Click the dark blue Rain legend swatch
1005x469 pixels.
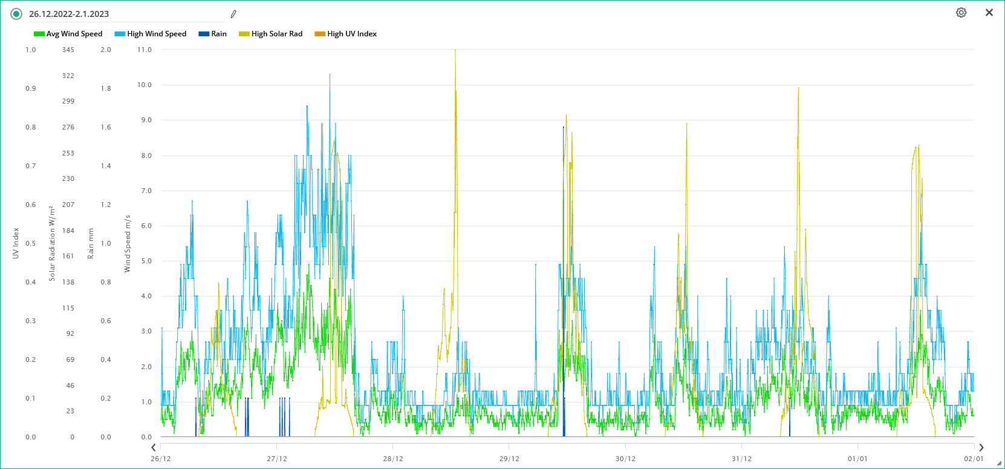(204, 34)
